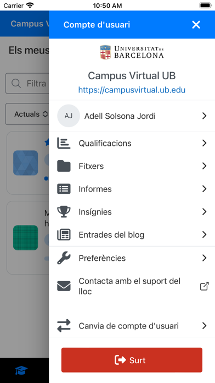215x383 pixels.
Task: Expand the Qualificacions chevron arrow
Action: [204, 143]
